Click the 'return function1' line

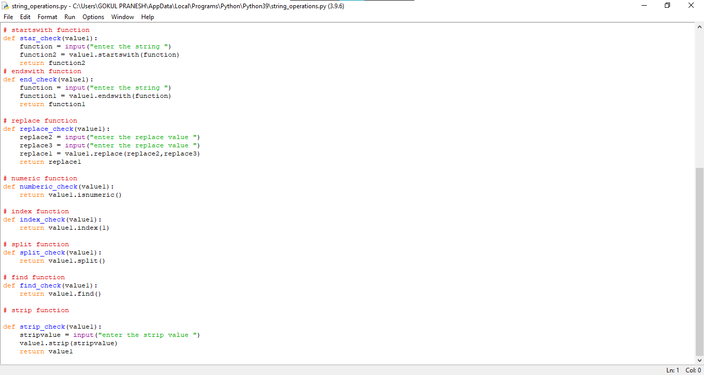[53, 104]
